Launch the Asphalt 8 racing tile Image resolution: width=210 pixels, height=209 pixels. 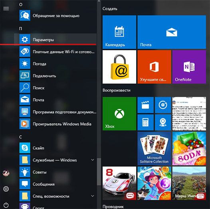pyautogui.click(x=119, y=183)
